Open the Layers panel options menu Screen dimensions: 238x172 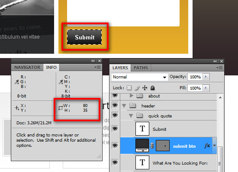click(x=219, y=68)
